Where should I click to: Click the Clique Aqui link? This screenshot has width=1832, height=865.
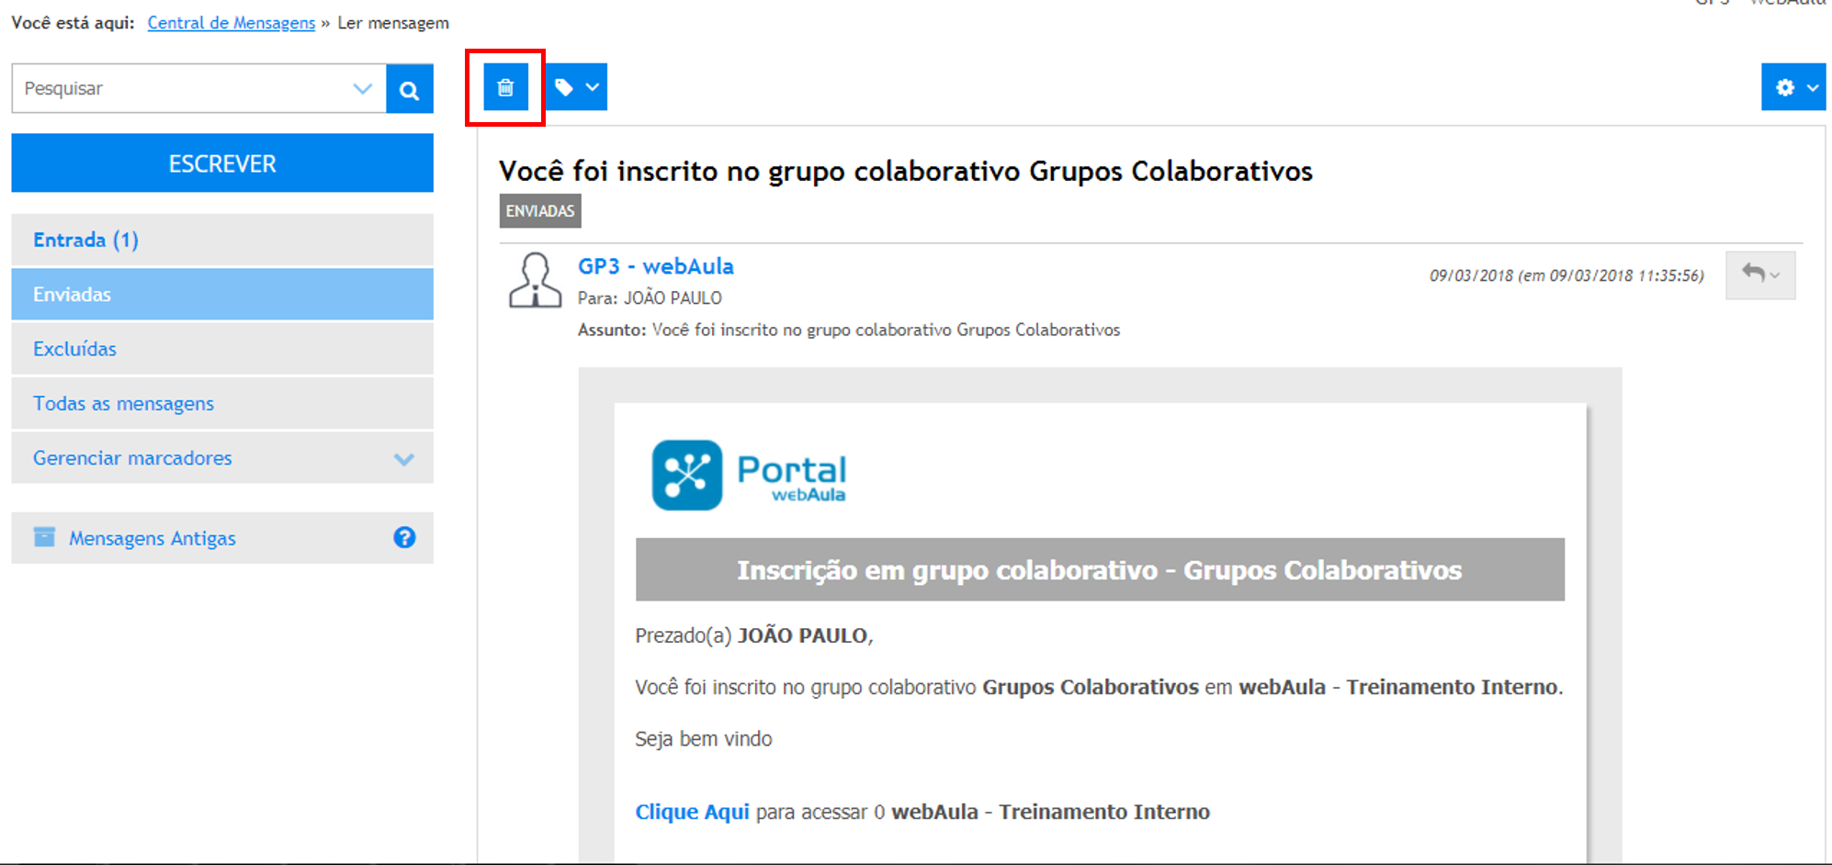click(x=692, y=812)
